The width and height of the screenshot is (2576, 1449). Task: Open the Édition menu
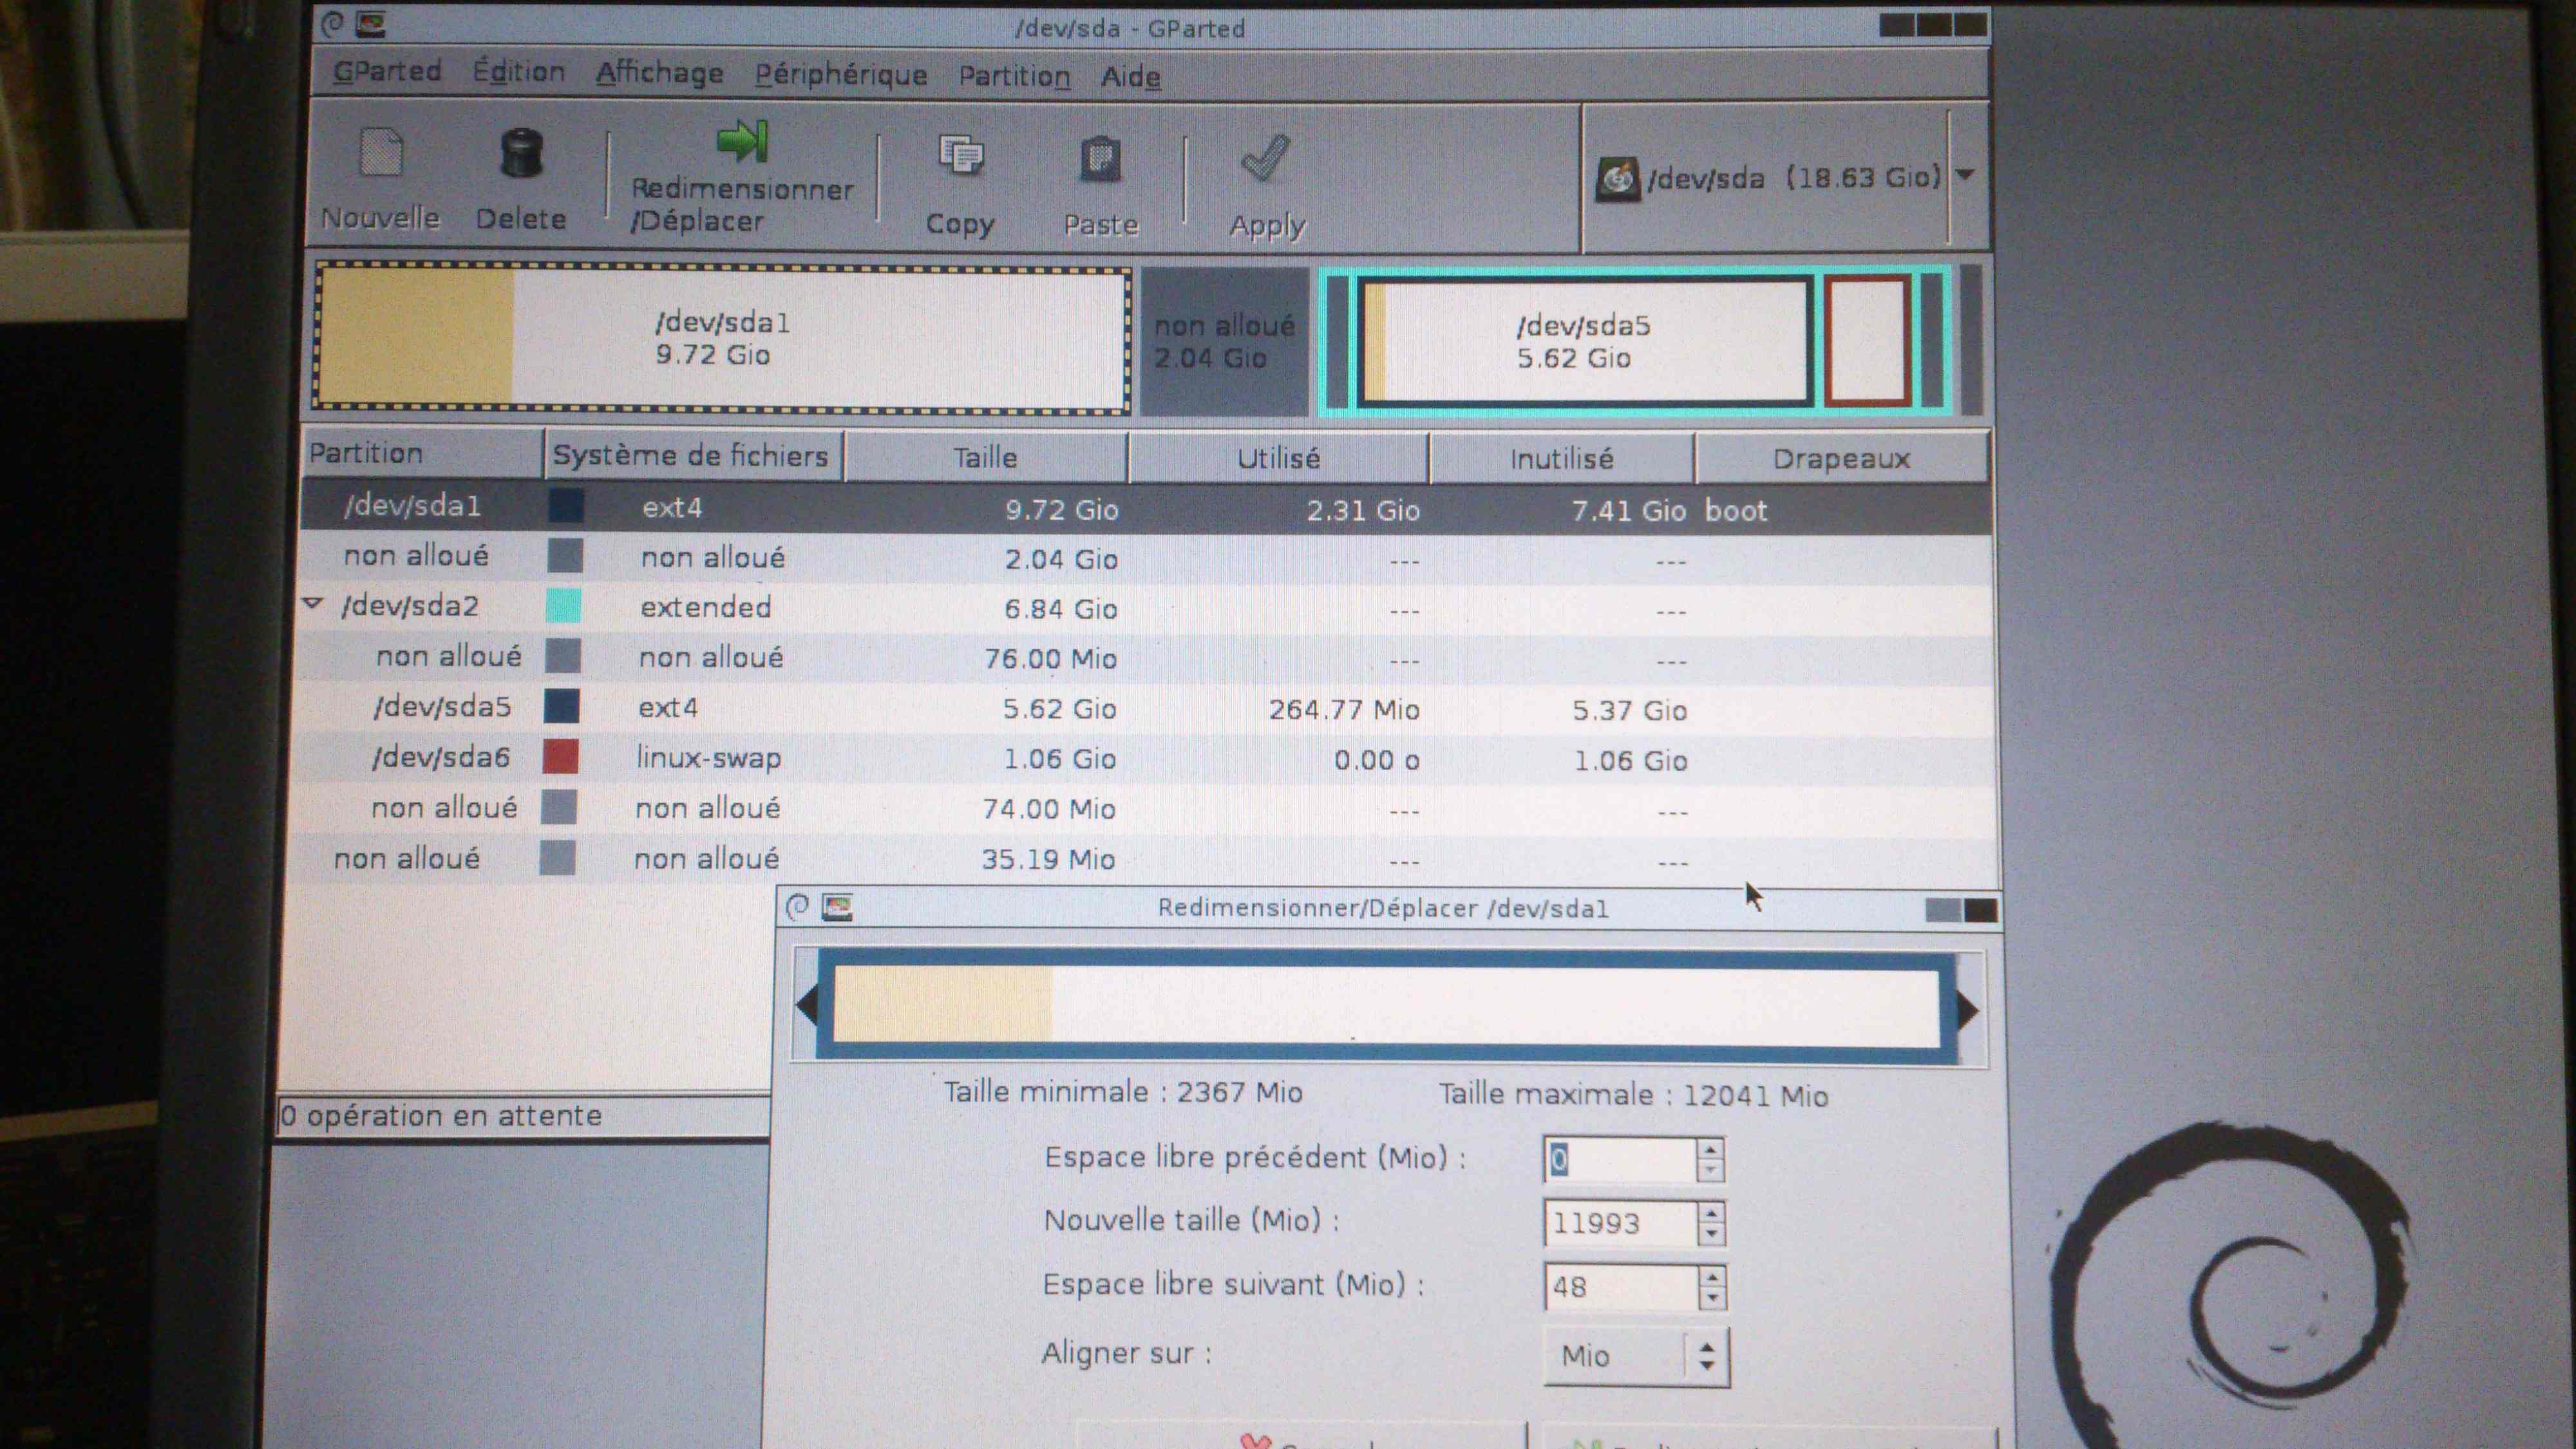[518, 72]
